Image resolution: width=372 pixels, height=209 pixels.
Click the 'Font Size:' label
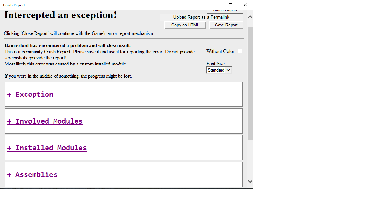216,64
